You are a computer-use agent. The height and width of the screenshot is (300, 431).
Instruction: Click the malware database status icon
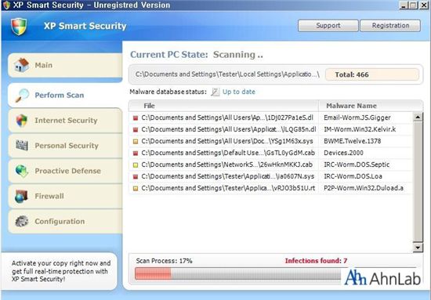pyautogui.click(x=215, y=92)
